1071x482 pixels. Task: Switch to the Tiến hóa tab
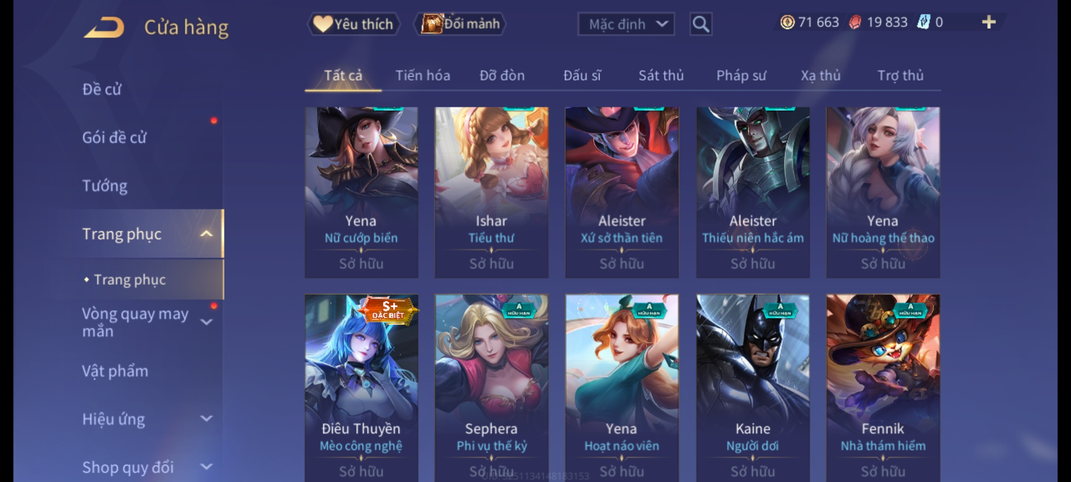click(x=423, y=75)
